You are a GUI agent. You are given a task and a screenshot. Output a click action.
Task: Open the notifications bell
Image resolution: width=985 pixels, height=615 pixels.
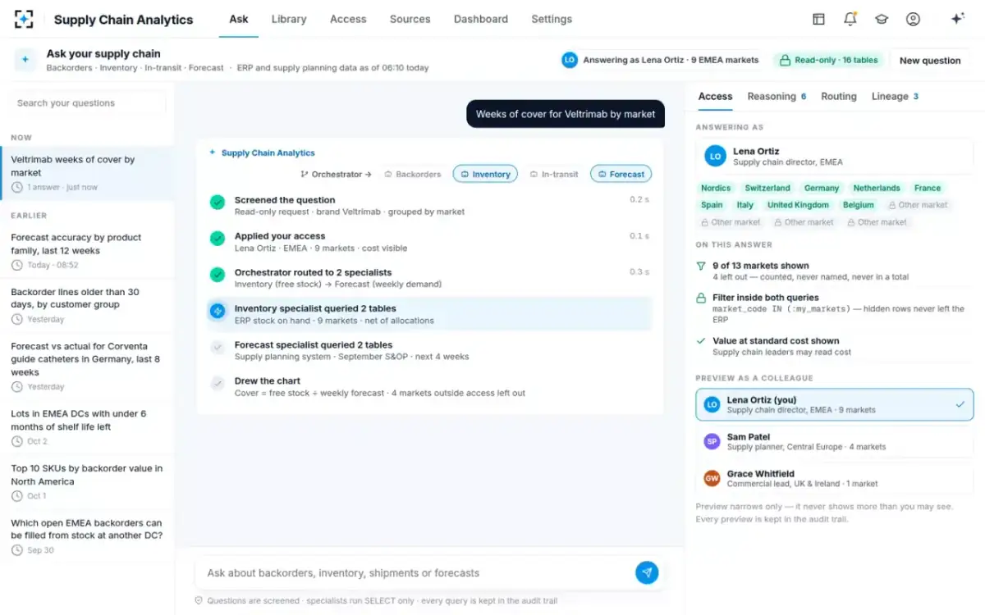pos(850,19)
